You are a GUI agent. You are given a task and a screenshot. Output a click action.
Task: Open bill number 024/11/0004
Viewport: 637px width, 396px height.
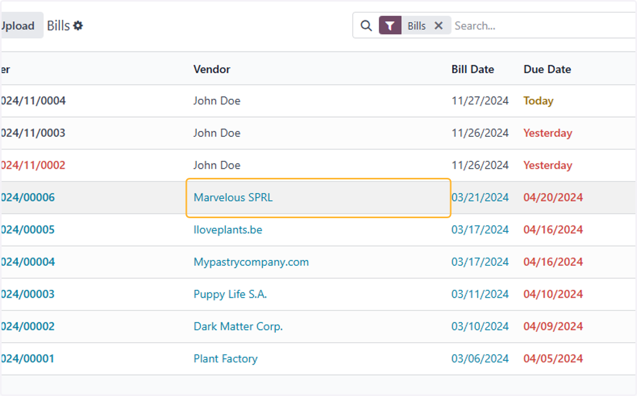click(33, 100)
